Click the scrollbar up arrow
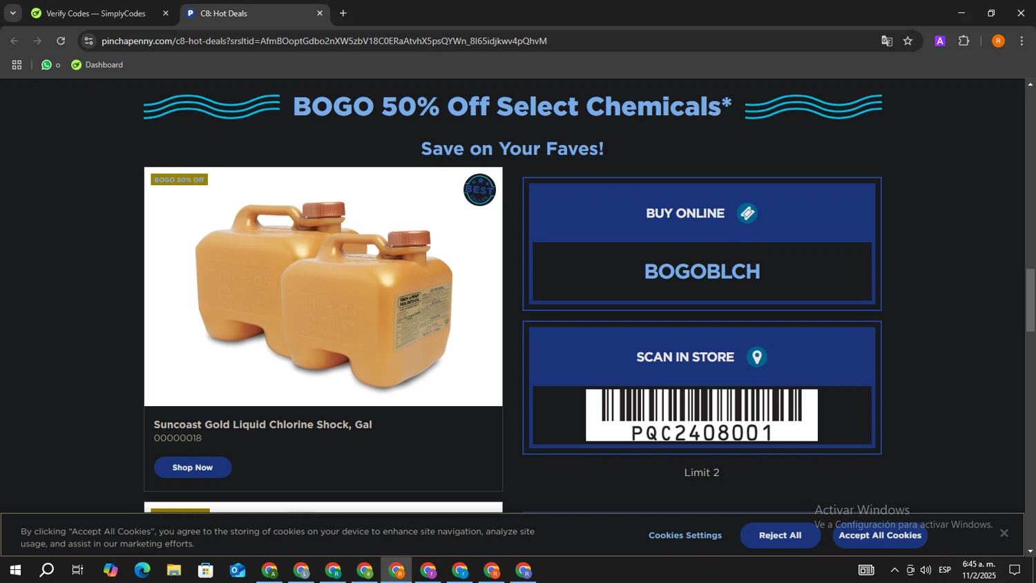This screenshot has width=1036, height=583. [1030, 84]
